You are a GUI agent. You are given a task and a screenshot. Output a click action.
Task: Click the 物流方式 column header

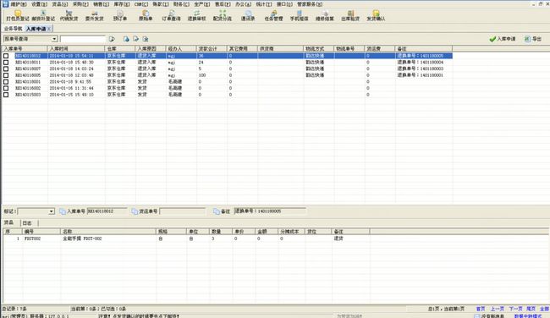click(x=318, y=49)
